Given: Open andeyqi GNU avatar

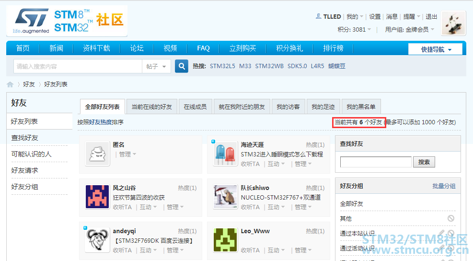Looking at the screenshot, I should pos(97,240).
